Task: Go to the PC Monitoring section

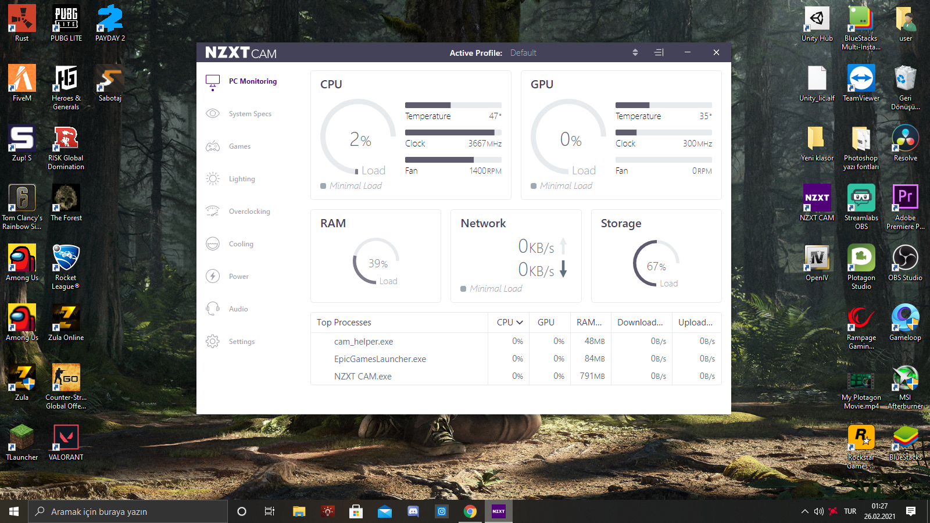Action: pyautogui.click(x=253, y=81)
